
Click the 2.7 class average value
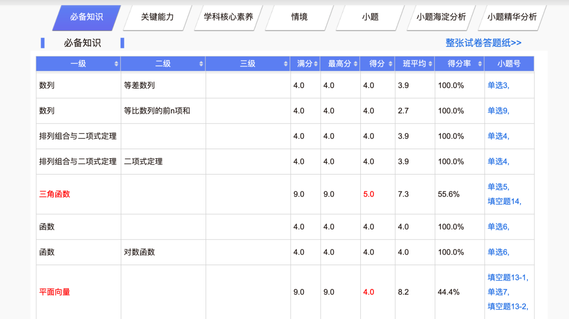pos(403,111)
